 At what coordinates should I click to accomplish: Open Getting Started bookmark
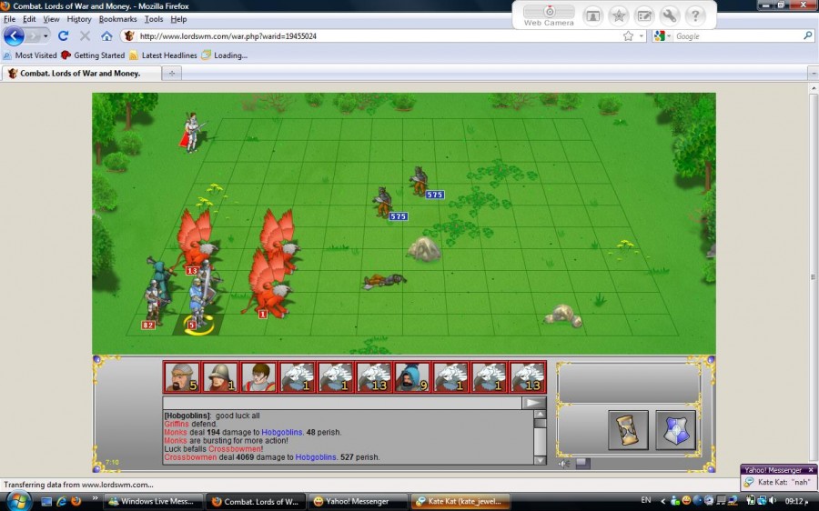[93, 55]
